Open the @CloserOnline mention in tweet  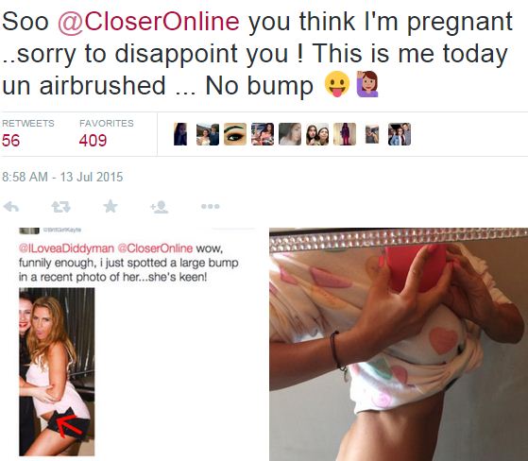pos(148,21)
